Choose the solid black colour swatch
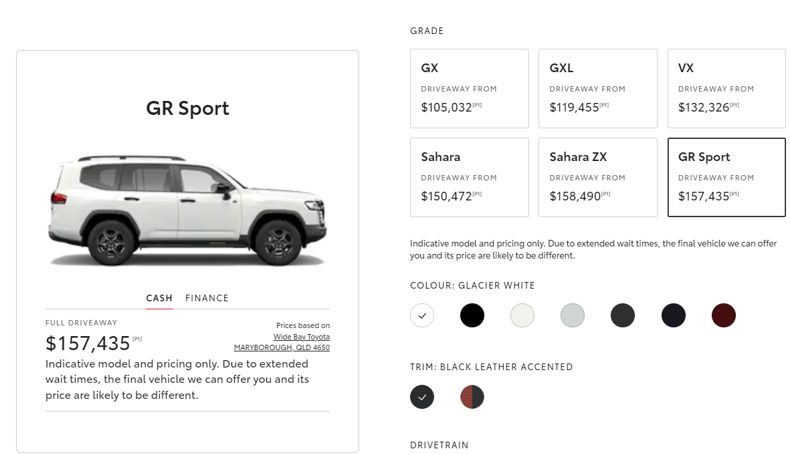The image size is (790, 455). [472, 315]
